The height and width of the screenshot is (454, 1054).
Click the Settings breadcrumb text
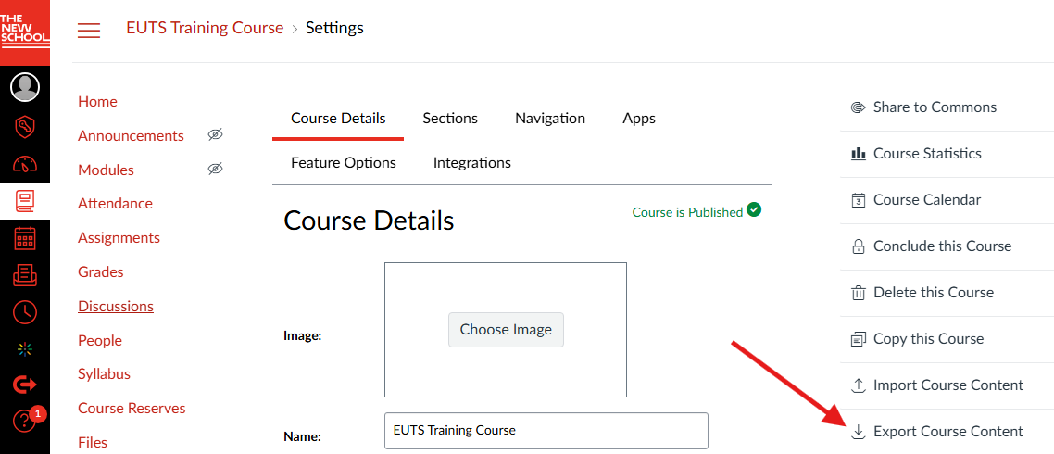[334, 28]
